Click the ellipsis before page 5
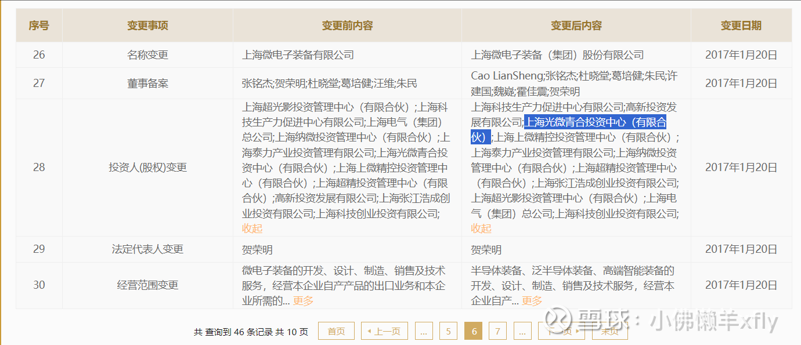The height and width of the screenshot is (345, 801). tap(423, 331)
